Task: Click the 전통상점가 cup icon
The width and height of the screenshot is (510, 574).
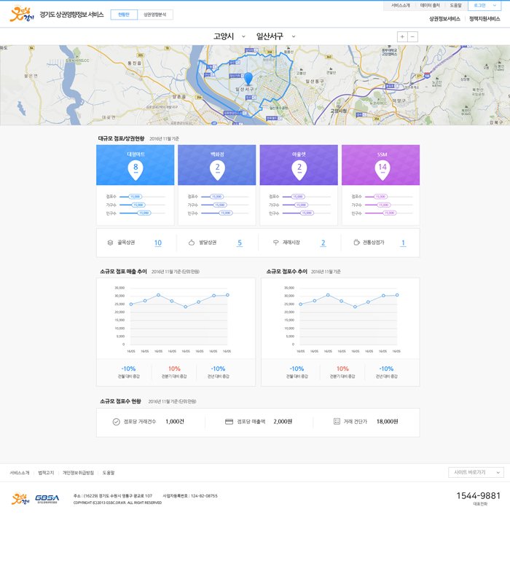Action: tap(356, 243)
